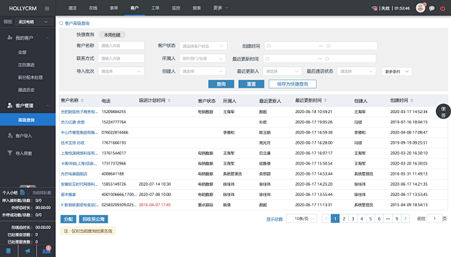The width and height of the screenshot is (451, 257).
Task: Open 全部 under 我的客户
Action: point(22,52)
